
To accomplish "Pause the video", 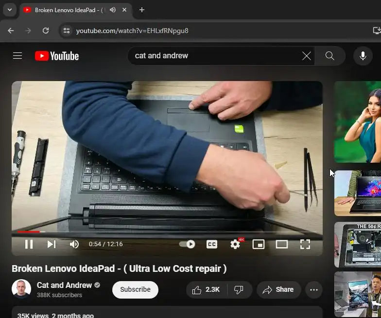I will [29, 244].
